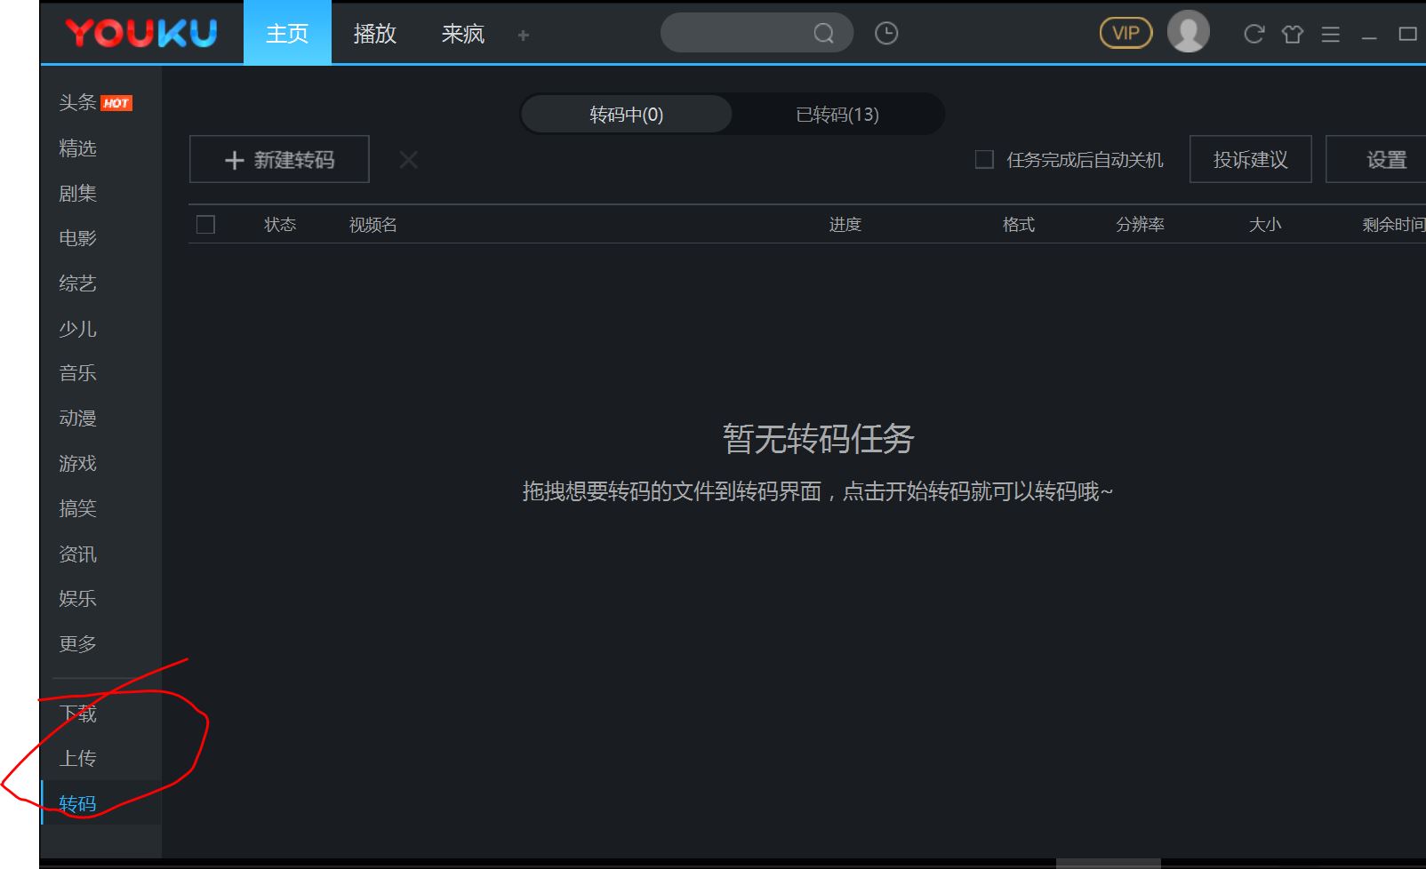Open 精选 in the sidebar
1426x869 pixels.
(77, 147)
